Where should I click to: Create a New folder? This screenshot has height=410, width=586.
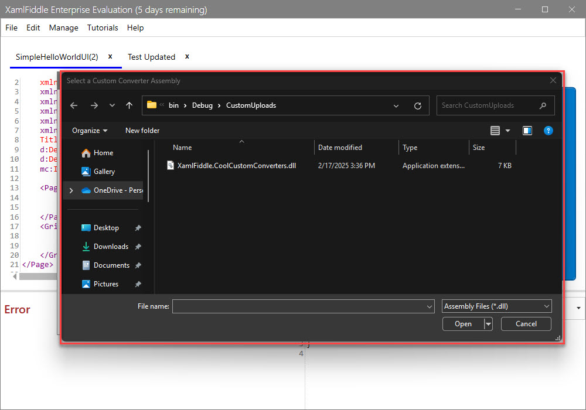[x=142, y=131]
